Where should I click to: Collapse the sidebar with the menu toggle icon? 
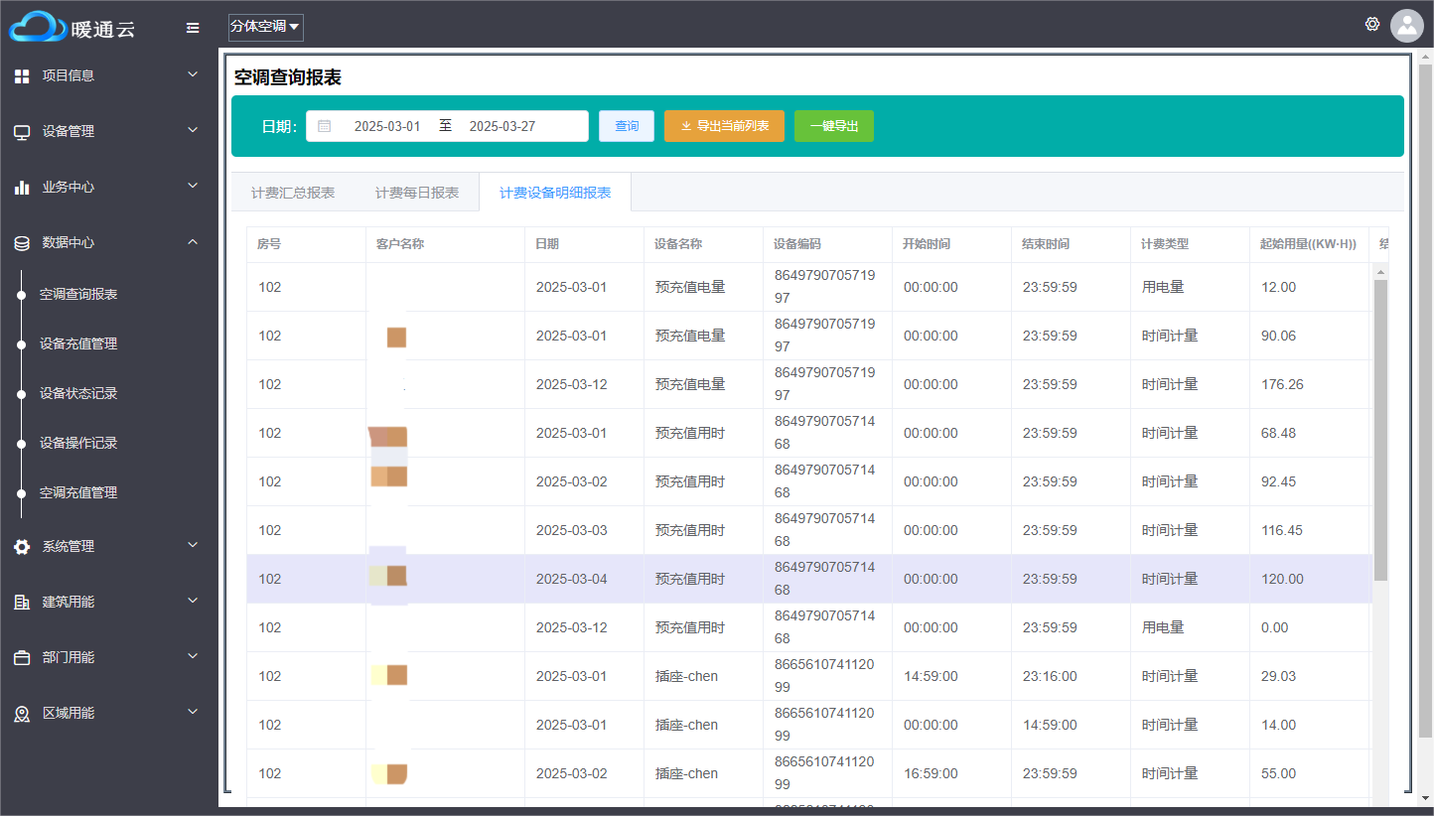click(193, 28)
